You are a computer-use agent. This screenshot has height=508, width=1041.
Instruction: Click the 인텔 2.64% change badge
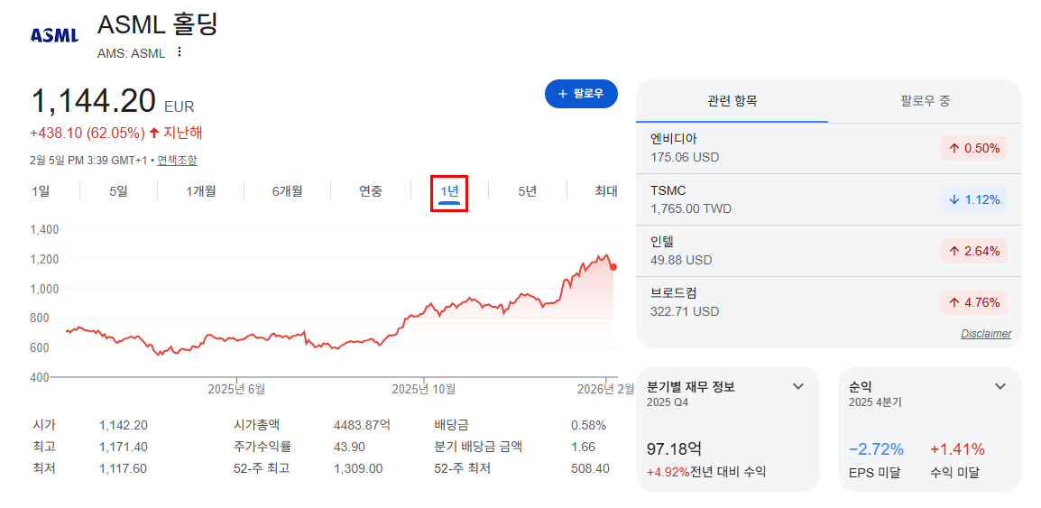[973, 251]
